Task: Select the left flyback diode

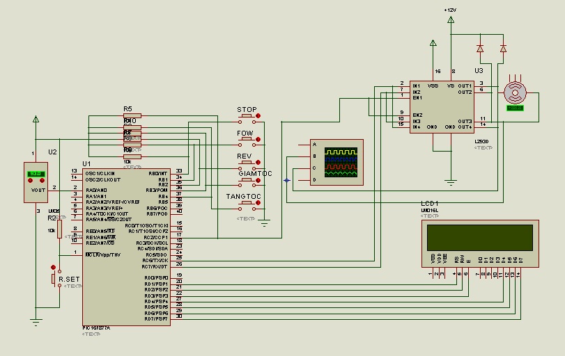Action: pyautogui.click(x=480, y=49)
